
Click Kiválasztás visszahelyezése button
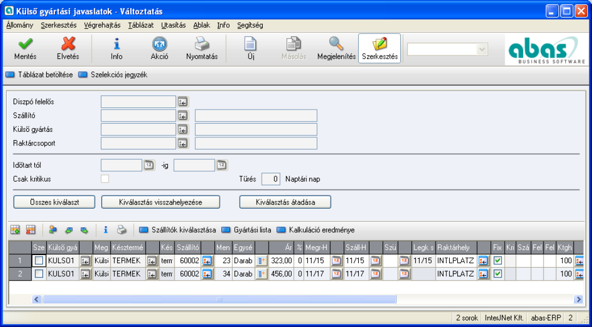(160, 202)
